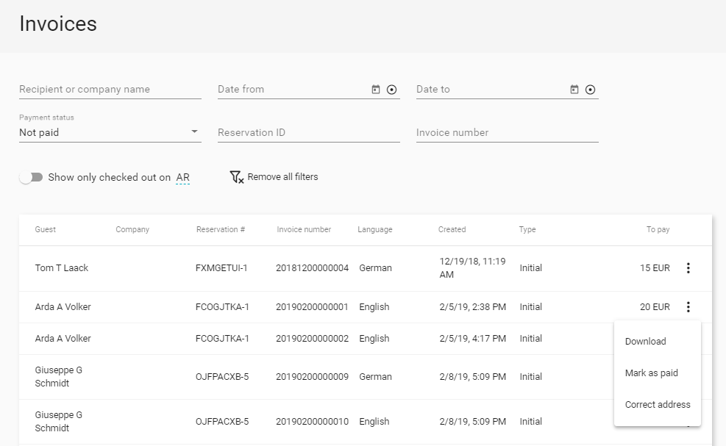The image size is (726, 446).
Task: Click the Reservation # column header
Action: 221,229
